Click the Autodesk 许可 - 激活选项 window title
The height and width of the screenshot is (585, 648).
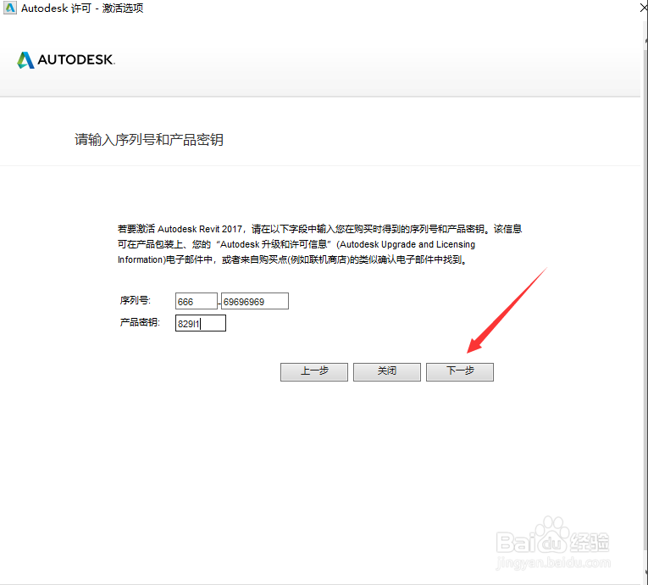coord(82,8)
